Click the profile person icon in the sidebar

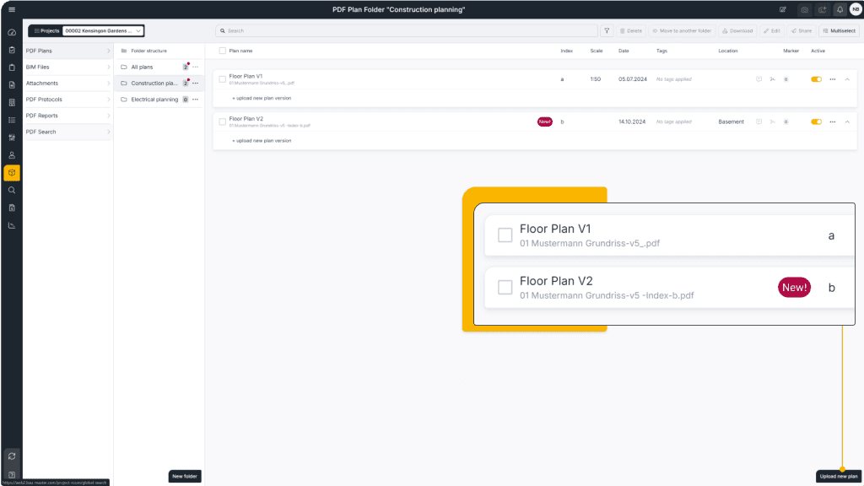pyautogui.click(x=11, y=154)
